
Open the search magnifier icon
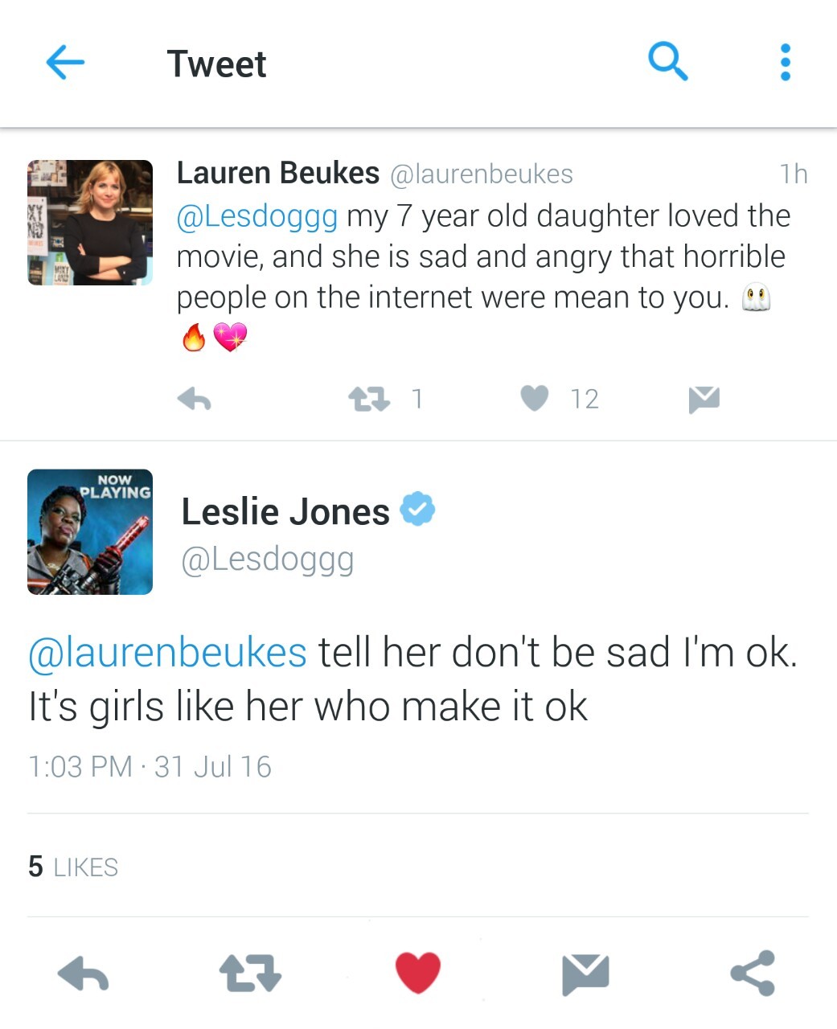tap(667, 62)
